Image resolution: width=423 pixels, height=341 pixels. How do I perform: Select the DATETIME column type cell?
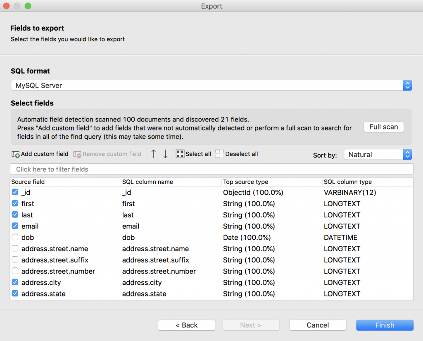[340, 237]
